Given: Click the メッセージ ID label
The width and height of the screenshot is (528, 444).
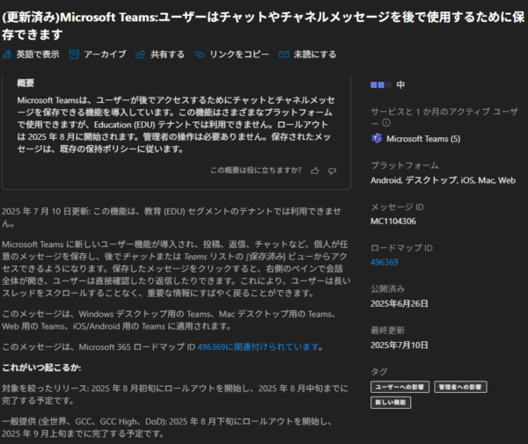Looking at the screenshot, I should click(x=397, y=207).
